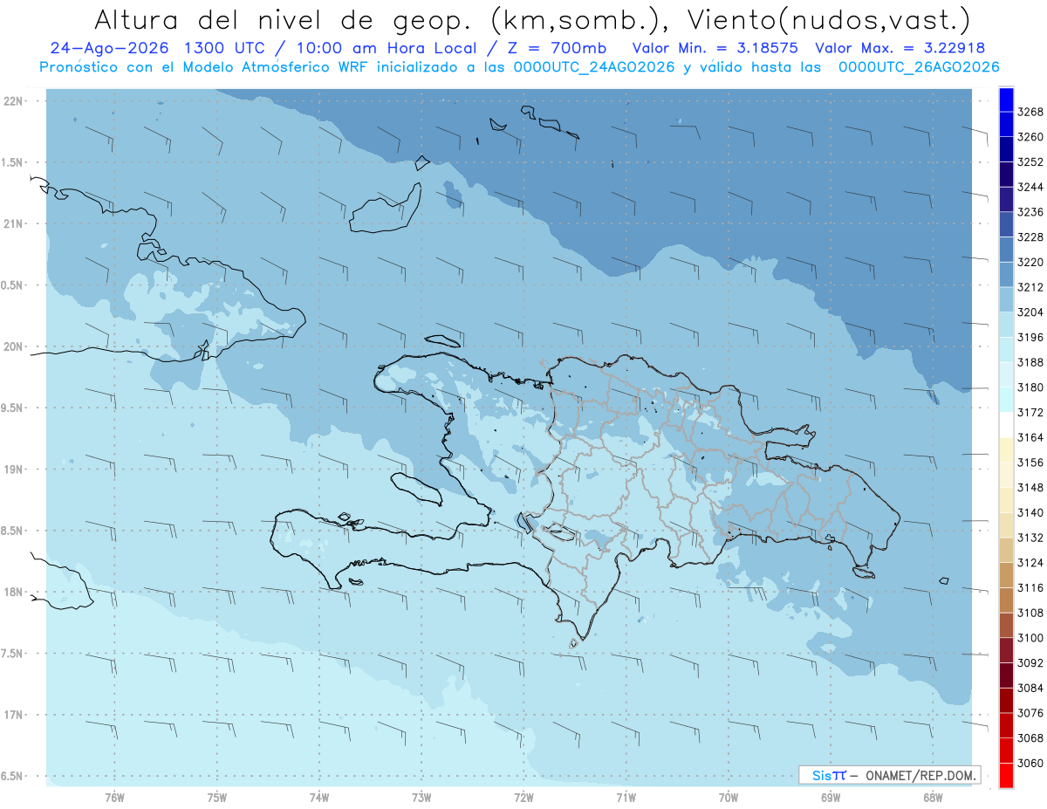Screen dimensions: 1047x809
Task: Pick the colorbar swatch between 3124 and 3132
Action: pyautogui.click(x=1006, y=551)
